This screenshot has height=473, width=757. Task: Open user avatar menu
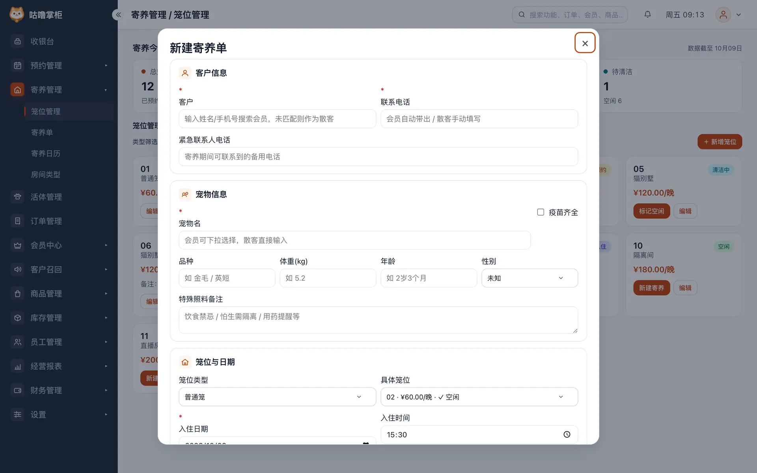pyautogui.click(x=723, y=15)
